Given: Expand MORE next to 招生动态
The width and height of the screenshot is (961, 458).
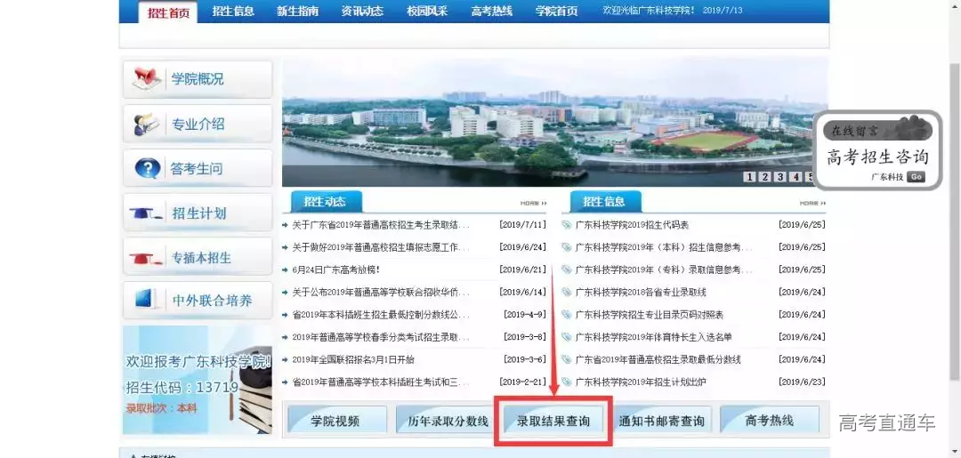Looking at the screenshot, I should pyautogui.click(x=533, y=204).
